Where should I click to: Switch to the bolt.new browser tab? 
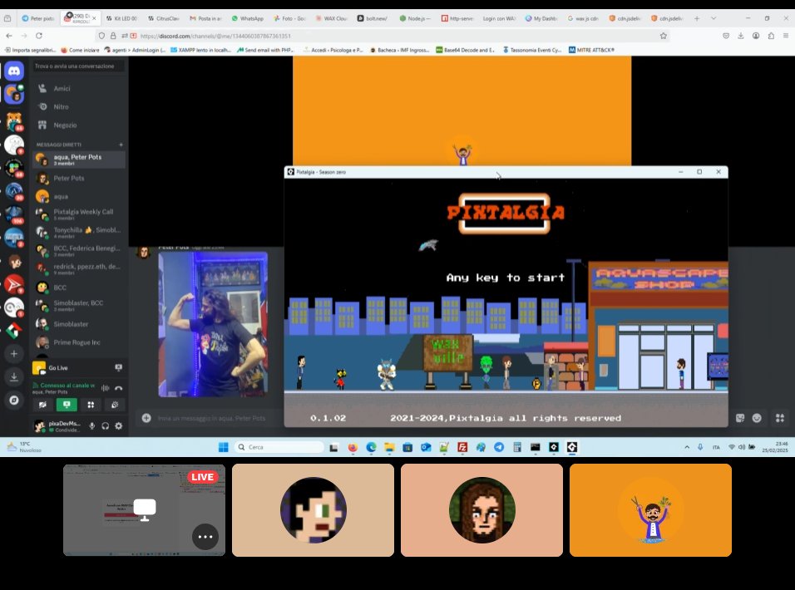pos(373,18)
